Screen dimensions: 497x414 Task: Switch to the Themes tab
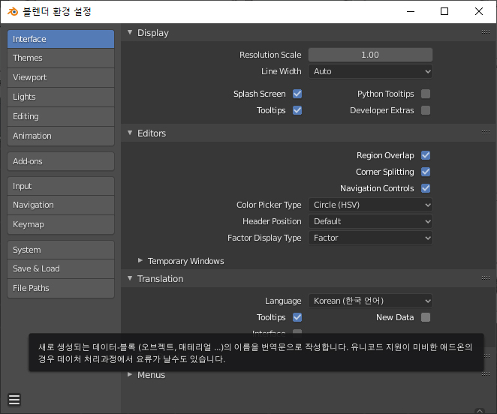point(61,58)
